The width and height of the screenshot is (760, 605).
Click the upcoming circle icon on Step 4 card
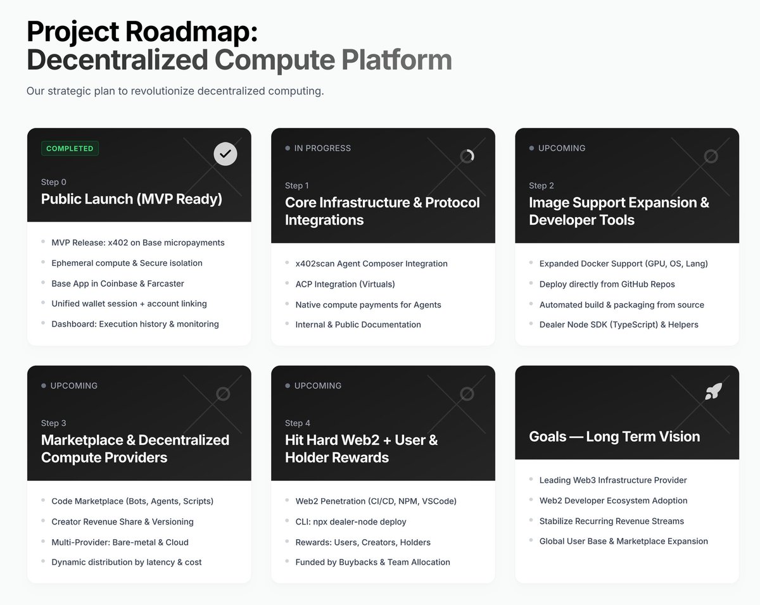pos(467,394)
